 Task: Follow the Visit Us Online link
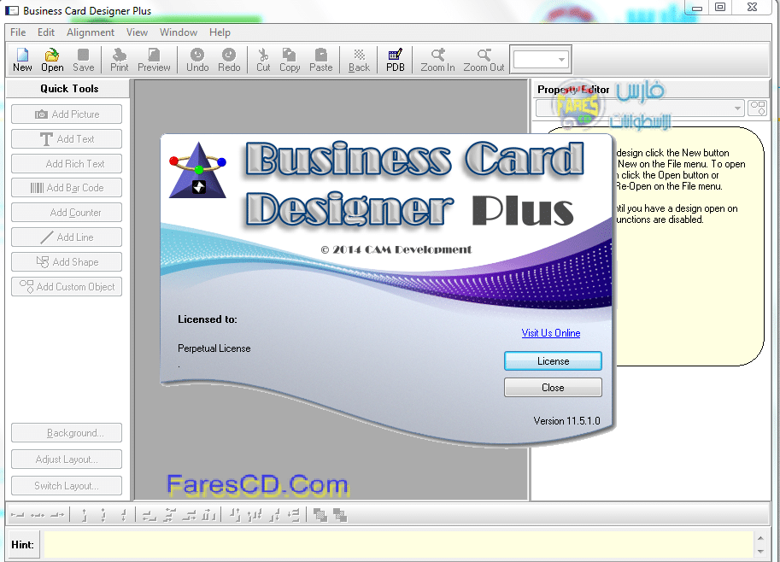coord(551,333)
